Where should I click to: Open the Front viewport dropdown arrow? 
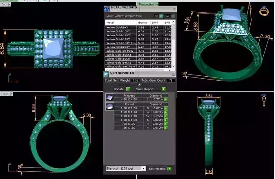(x=11, y=94)
